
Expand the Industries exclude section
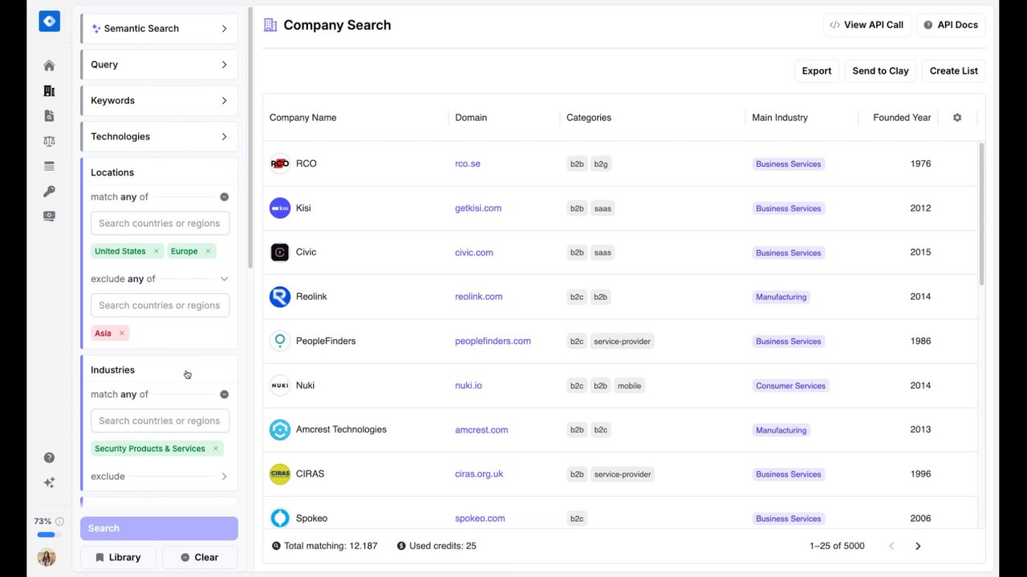click(x=224, y=477)
